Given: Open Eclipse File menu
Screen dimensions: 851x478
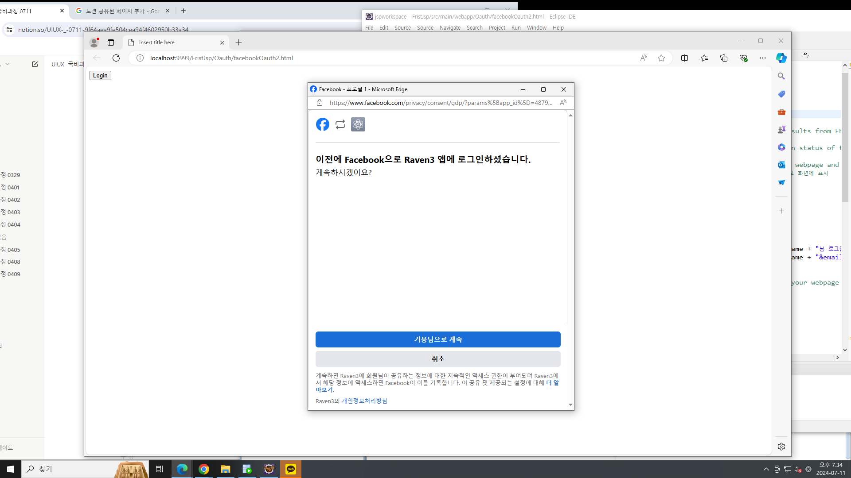Looking at the screenshot, I should (x=369, y=28).
